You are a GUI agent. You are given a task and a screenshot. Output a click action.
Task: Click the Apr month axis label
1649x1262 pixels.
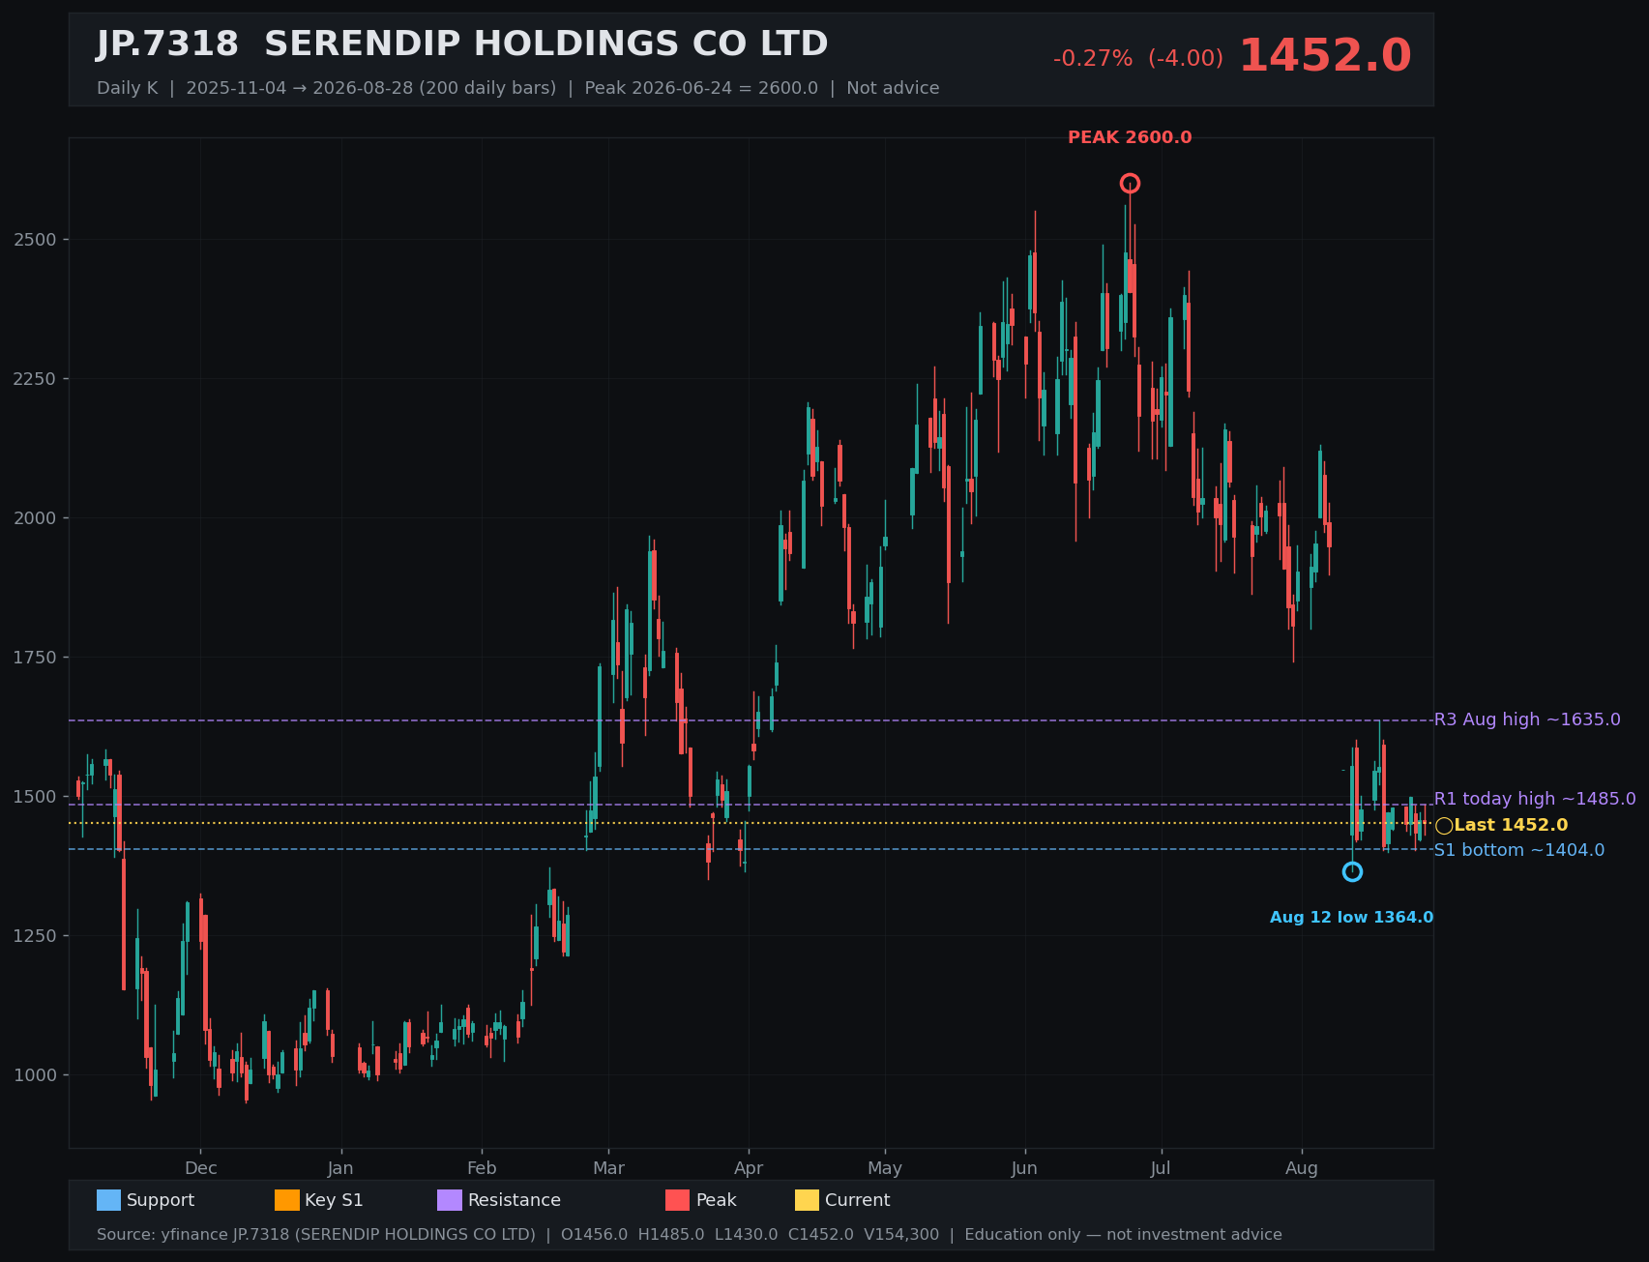pyautogui.click(x=749, y=1168)
